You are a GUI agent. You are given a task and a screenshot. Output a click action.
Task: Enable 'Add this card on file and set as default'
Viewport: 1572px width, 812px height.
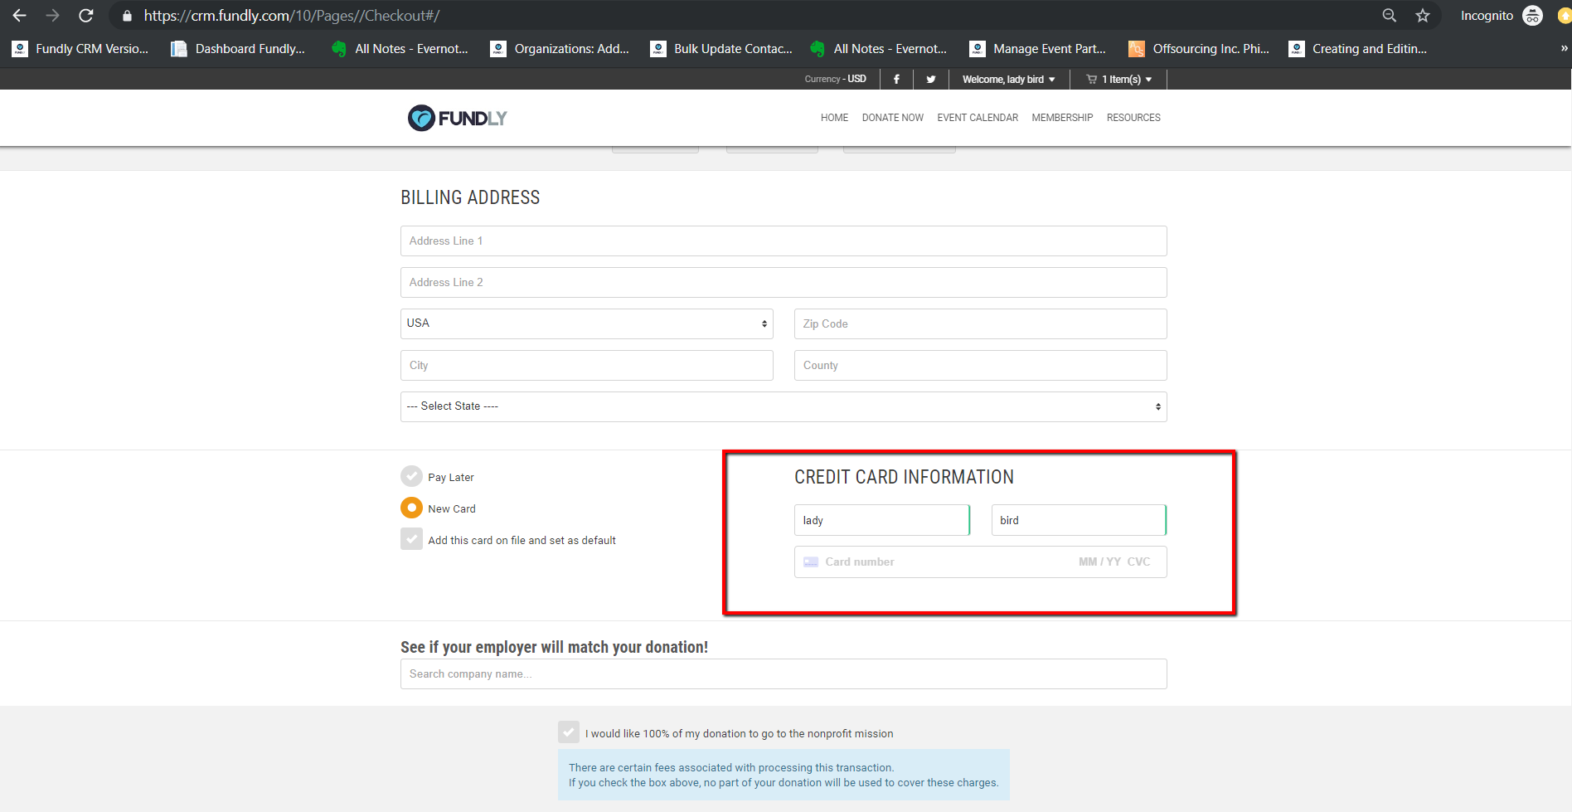411,539
